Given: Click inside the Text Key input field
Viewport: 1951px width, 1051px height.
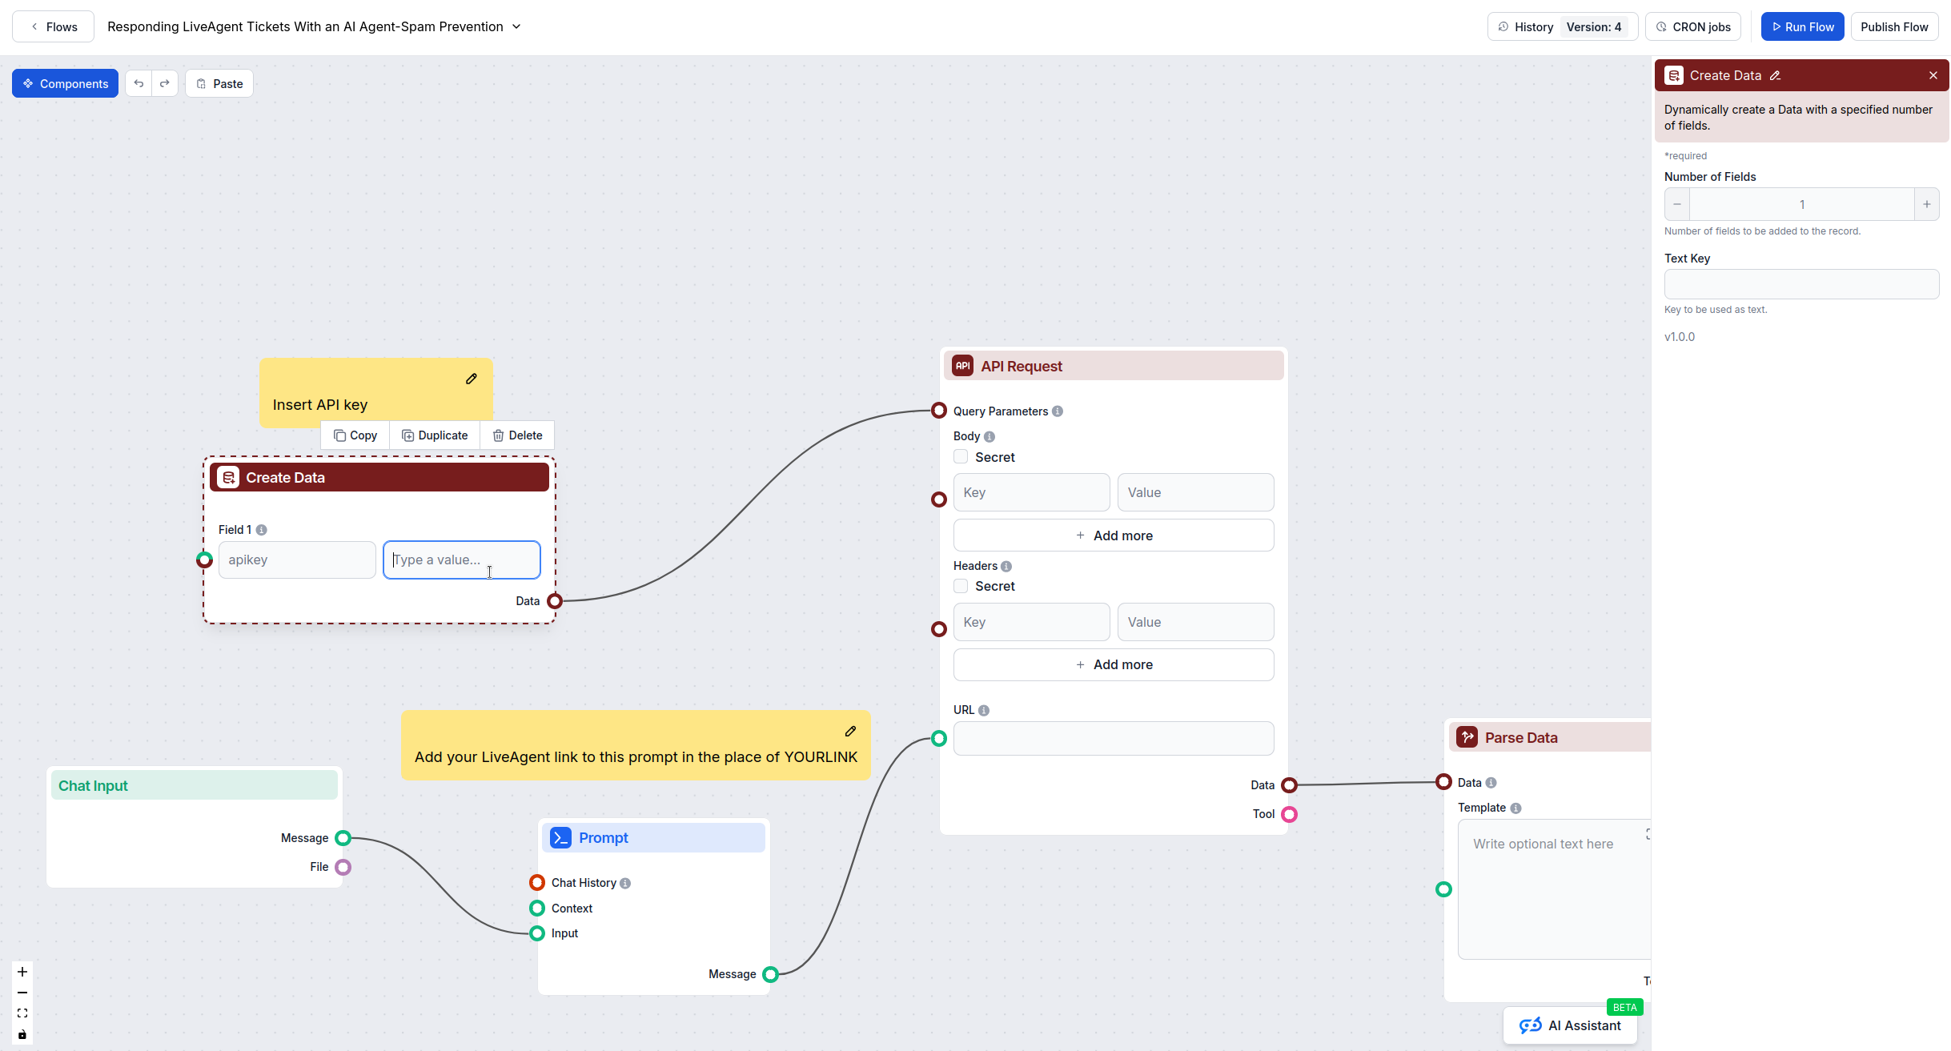Looking at the screenshot, I should 1801,283.
